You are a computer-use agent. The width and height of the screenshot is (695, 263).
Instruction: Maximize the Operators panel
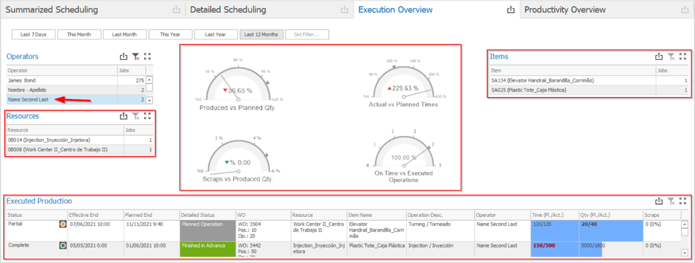tap(147, 57)
